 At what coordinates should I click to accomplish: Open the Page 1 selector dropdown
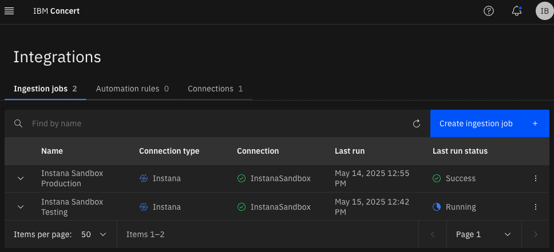(x=484, y=234)
